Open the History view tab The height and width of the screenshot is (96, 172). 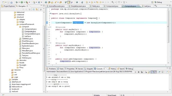pos(112,69)
